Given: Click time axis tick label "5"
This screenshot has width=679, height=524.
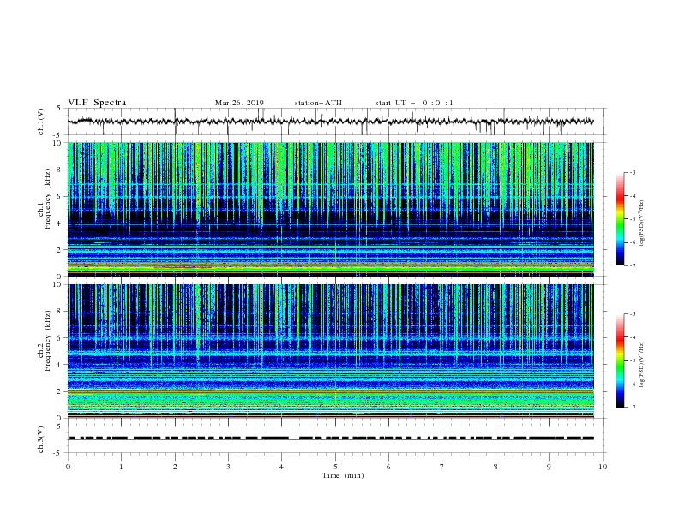Looking at the screenshot, I should pos(335,467).
